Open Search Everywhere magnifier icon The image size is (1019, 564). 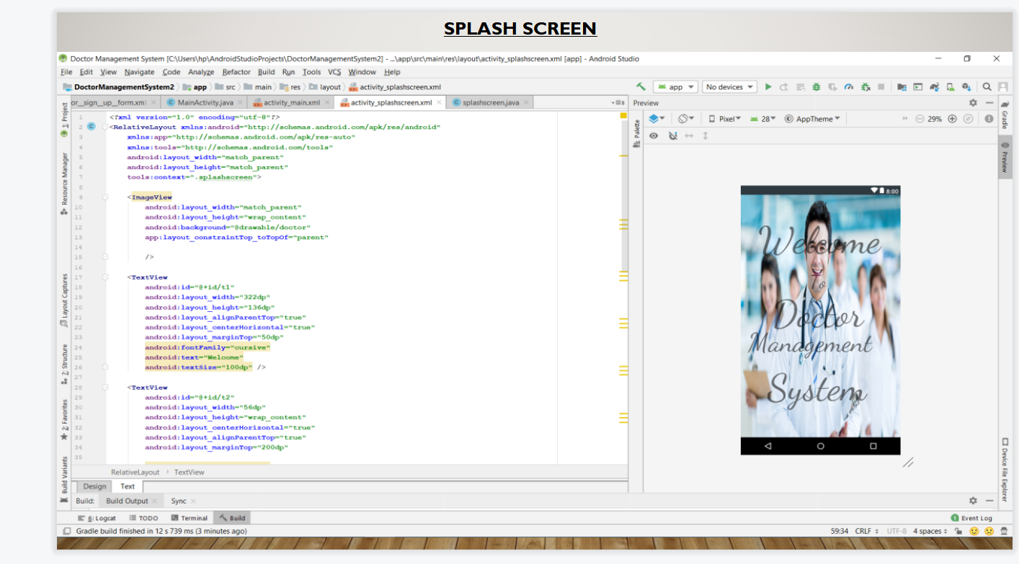tap(987, 87)
